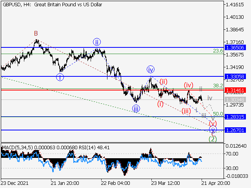
Task: Click the 1.36506 blue price level label
Action: pos(235,47)
